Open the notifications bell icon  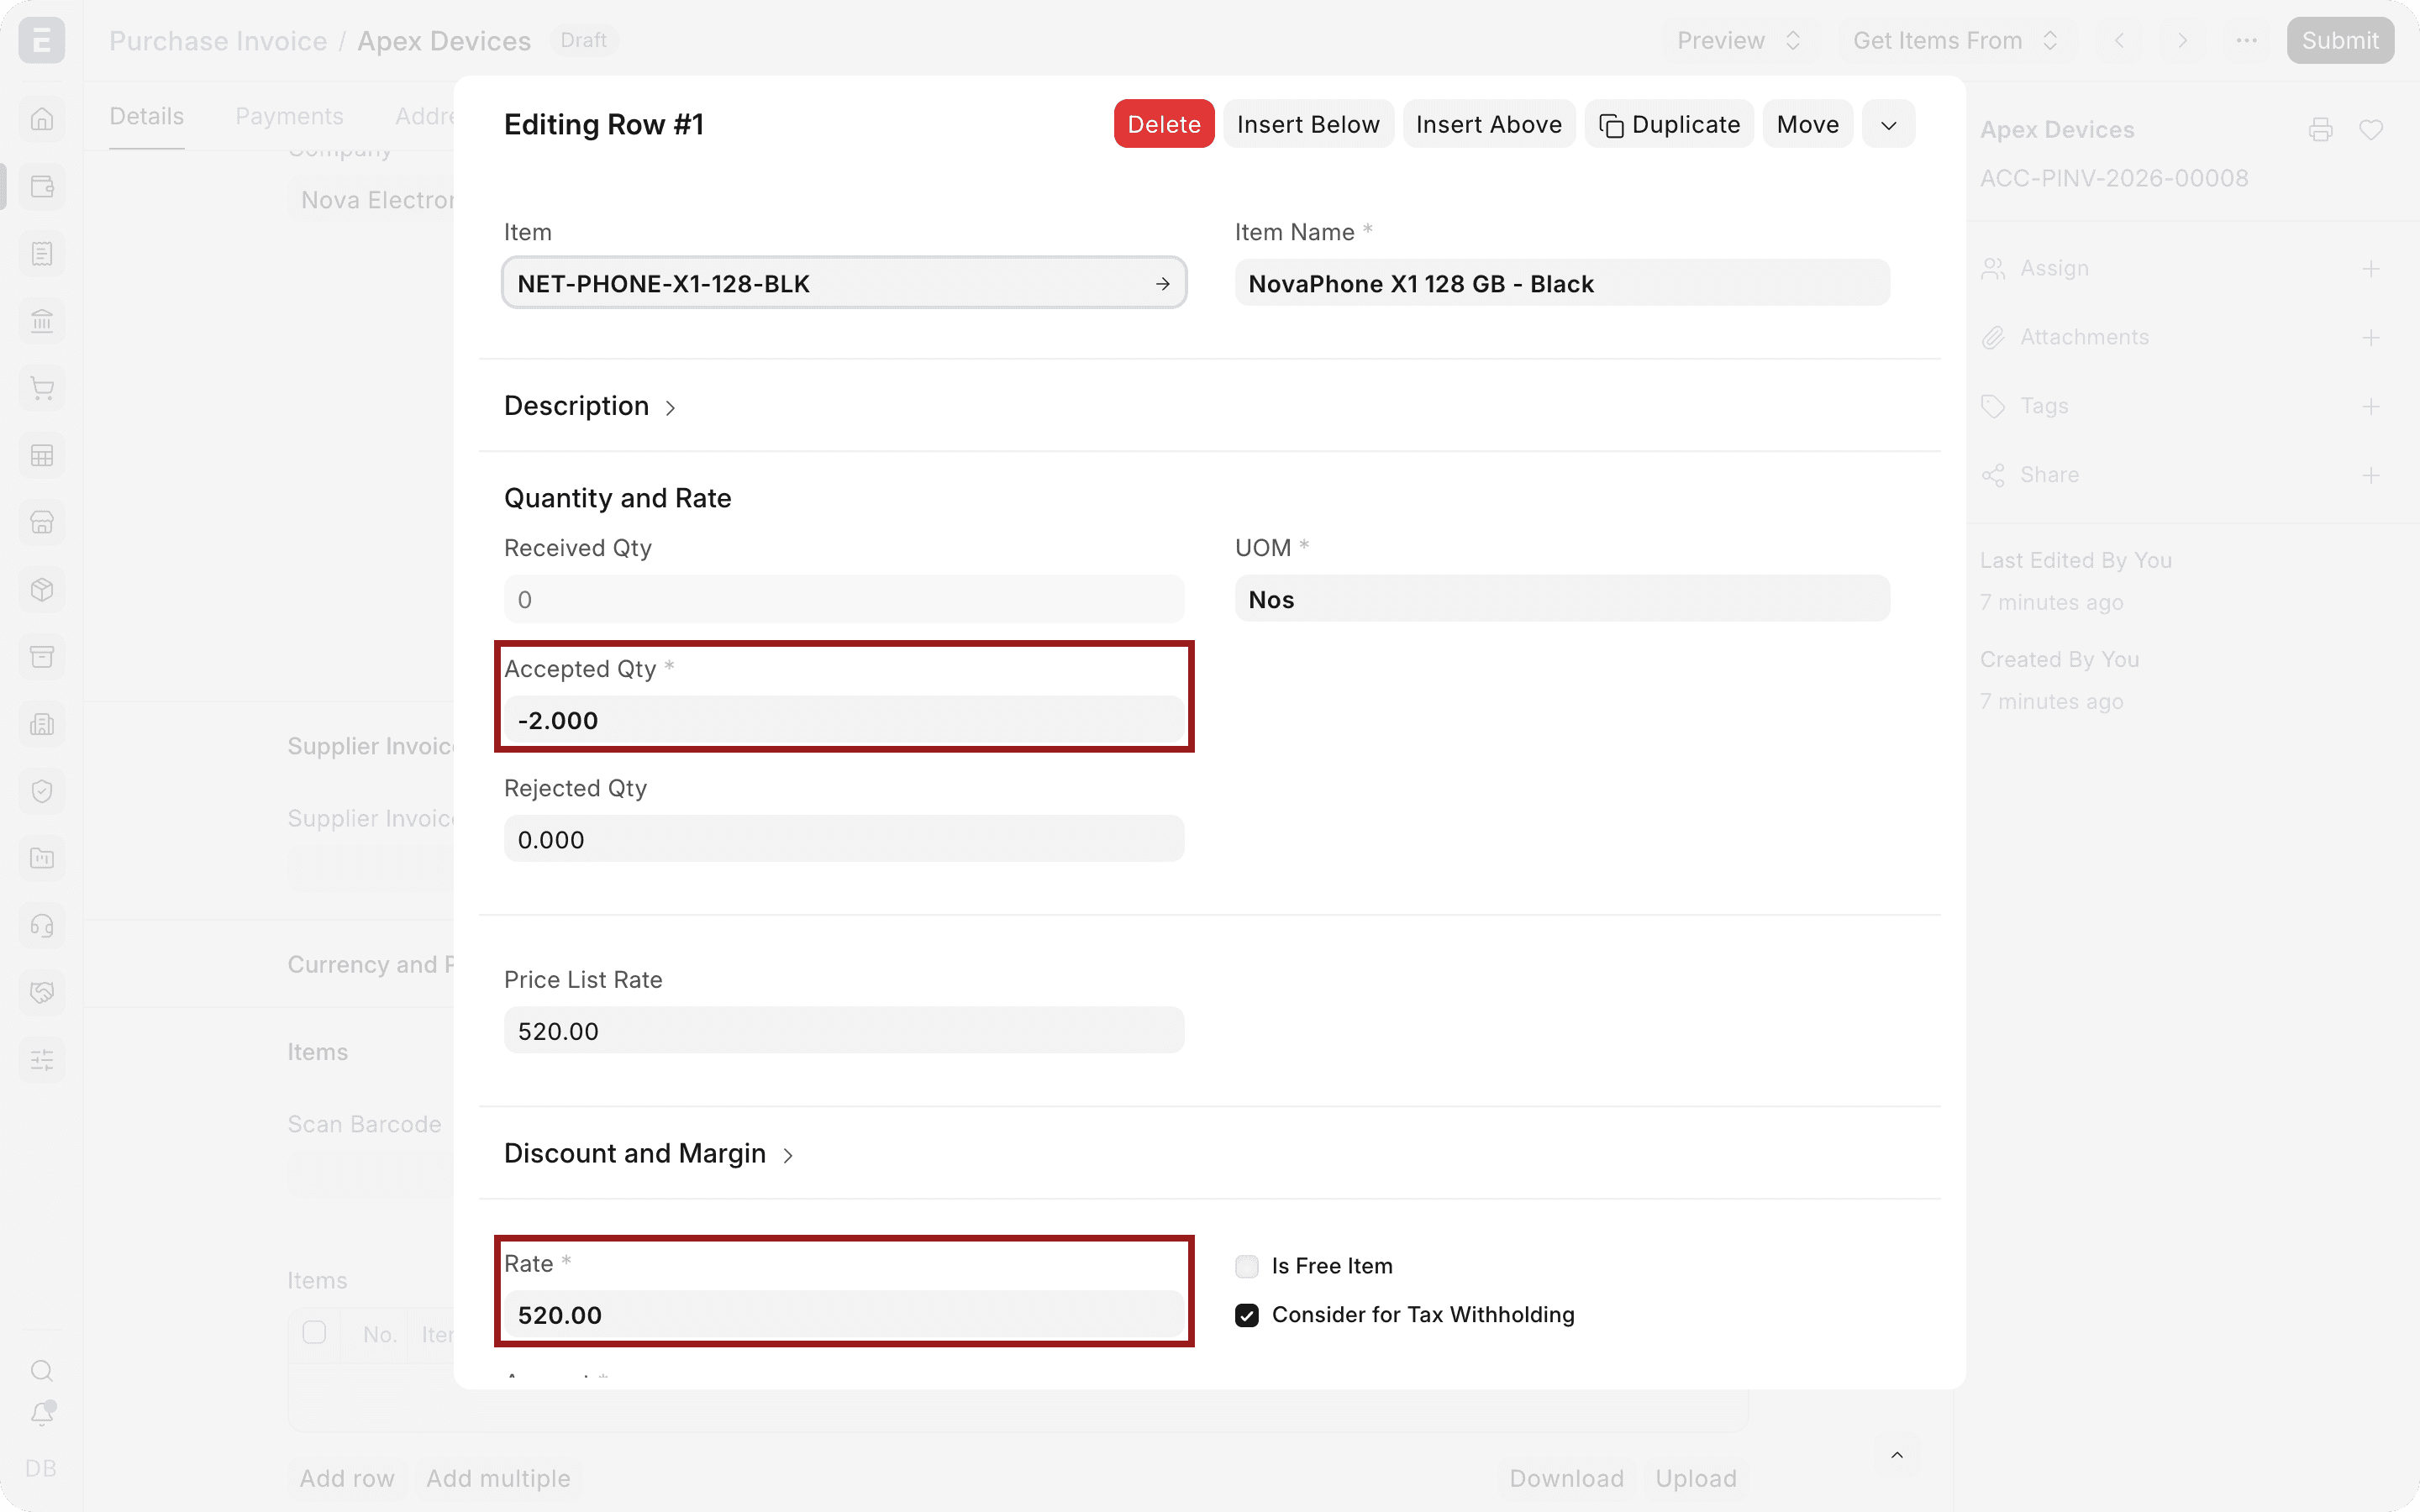(42, 1413)
